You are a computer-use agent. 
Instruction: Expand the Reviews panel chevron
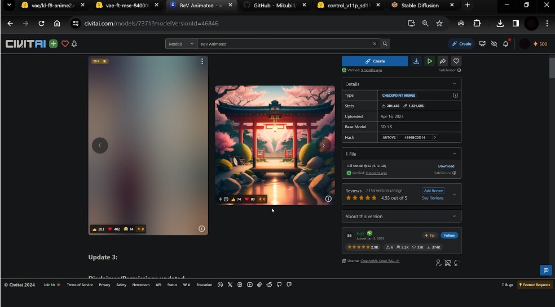point(454,195)
